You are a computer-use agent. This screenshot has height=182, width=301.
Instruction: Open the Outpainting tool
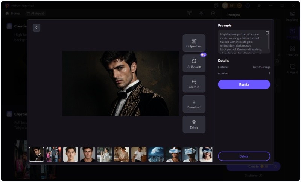point(194,43)
